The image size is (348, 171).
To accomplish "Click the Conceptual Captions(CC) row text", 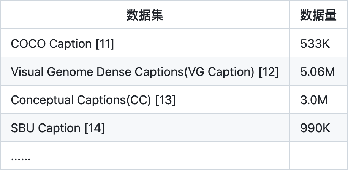I will (81, 100).
